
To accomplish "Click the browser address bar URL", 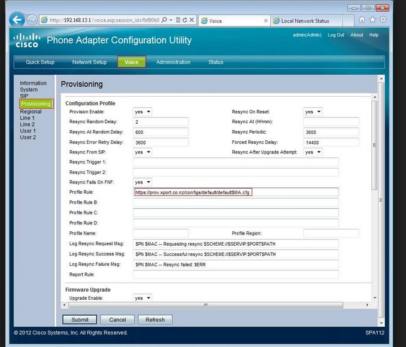I will click(104, 20).
